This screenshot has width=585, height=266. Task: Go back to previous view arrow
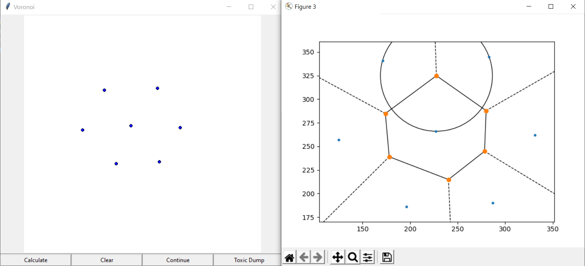[x=304, y=258]
